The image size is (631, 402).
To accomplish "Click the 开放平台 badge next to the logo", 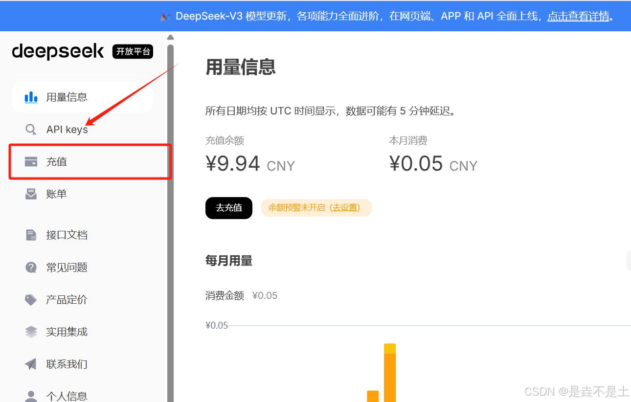I will point(133,51).
